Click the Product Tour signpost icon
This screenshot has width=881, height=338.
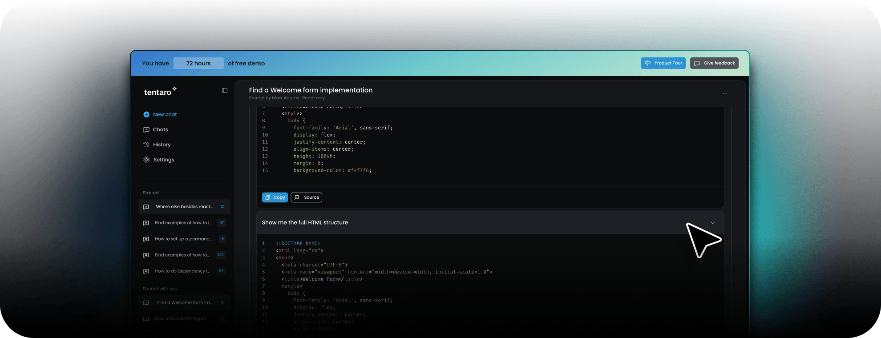(x=648, y=63)
